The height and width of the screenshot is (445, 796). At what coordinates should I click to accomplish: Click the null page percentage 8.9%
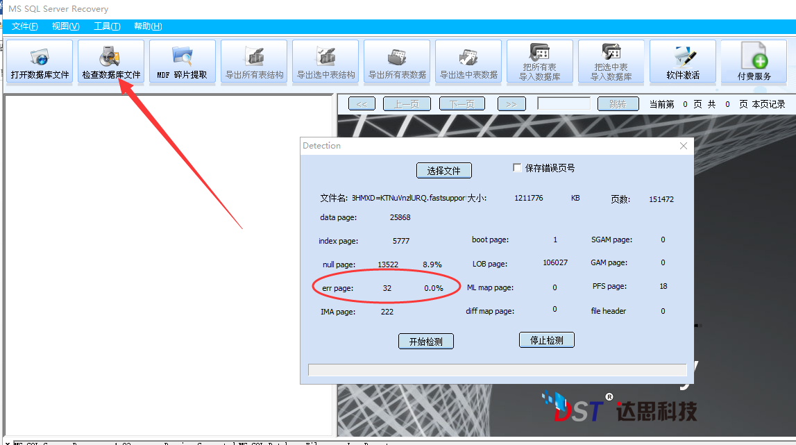(432, 265)
